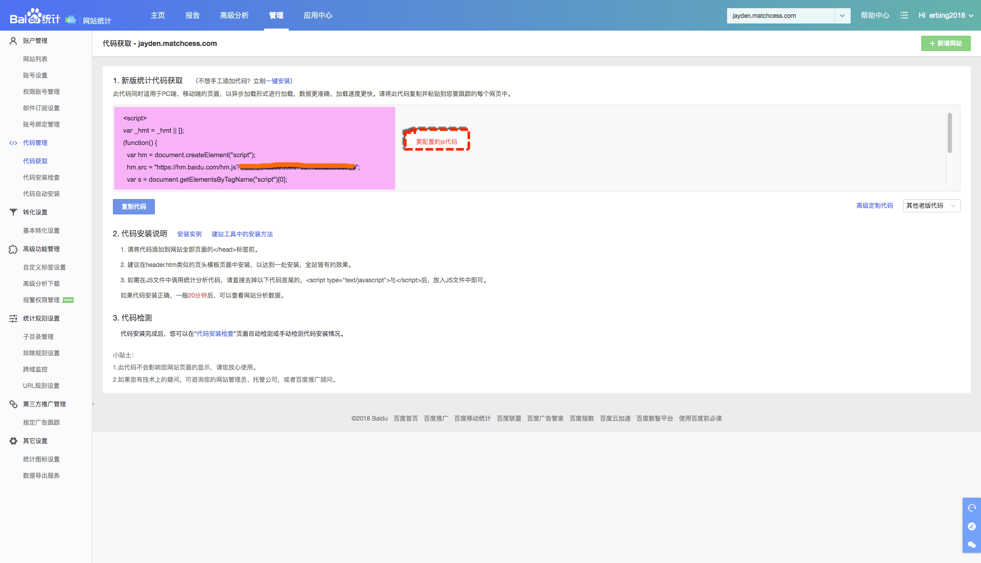Open the 其他老版代码 dropdown
Viewport: 981px width, 563px height.
pyautogui.click(x=931, y=206)
